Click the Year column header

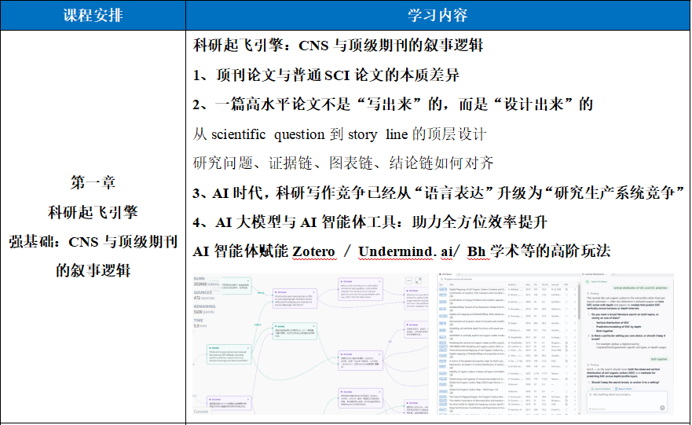[528, 284]
